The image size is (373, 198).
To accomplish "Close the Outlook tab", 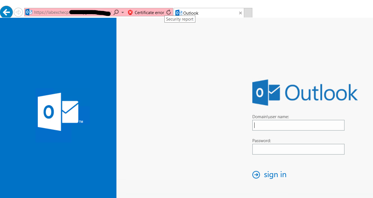I will tap(240, 13).
